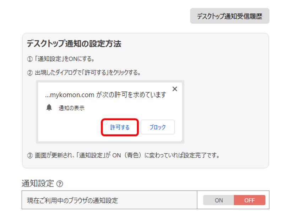Click the 通知の表示 label in the dialog
This screenshot has height=215, width=295.
click(71, 108)
